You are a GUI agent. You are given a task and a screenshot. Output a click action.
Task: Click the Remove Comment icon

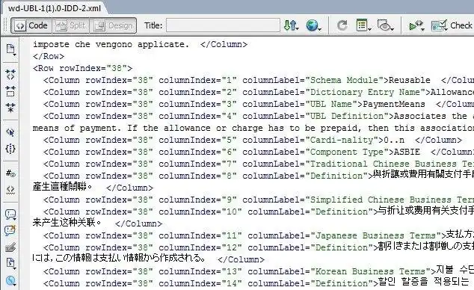[x=10, y=231]
